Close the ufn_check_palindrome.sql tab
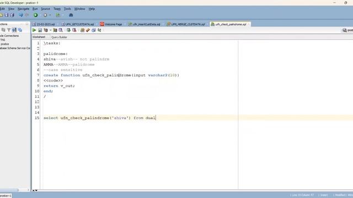This screenshot has height=198, width=353. (x=249, y=24)
